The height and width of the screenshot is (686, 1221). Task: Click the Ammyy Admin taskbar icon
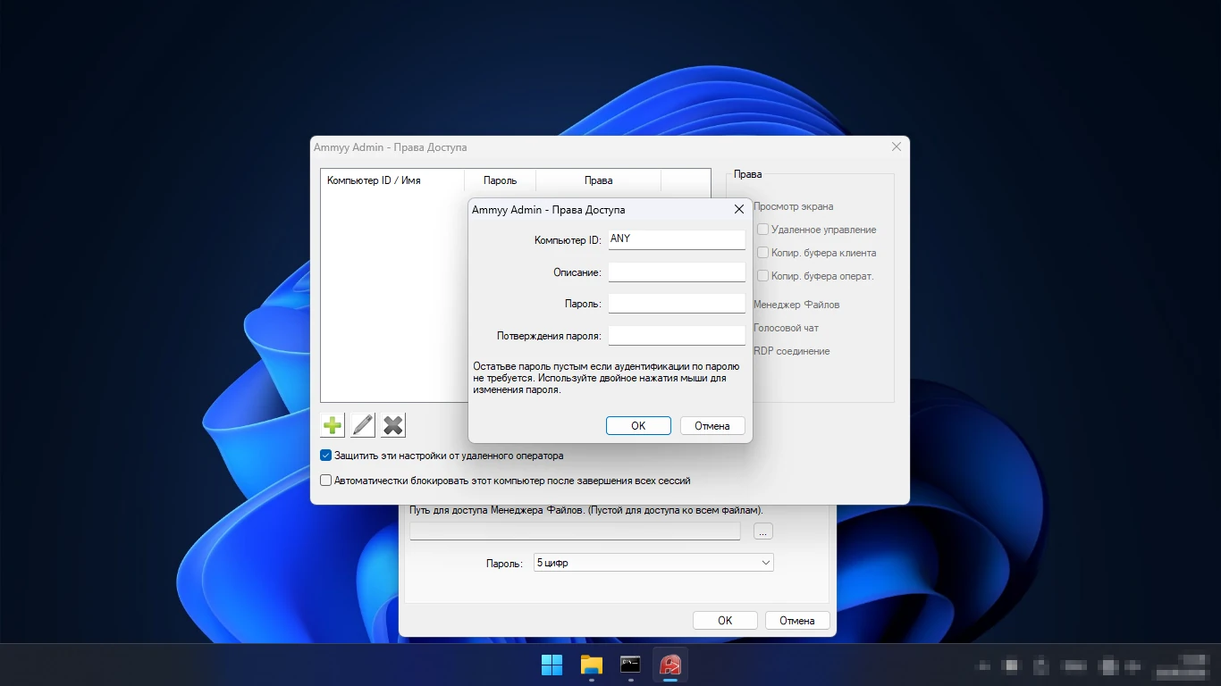tap(670, 665)
